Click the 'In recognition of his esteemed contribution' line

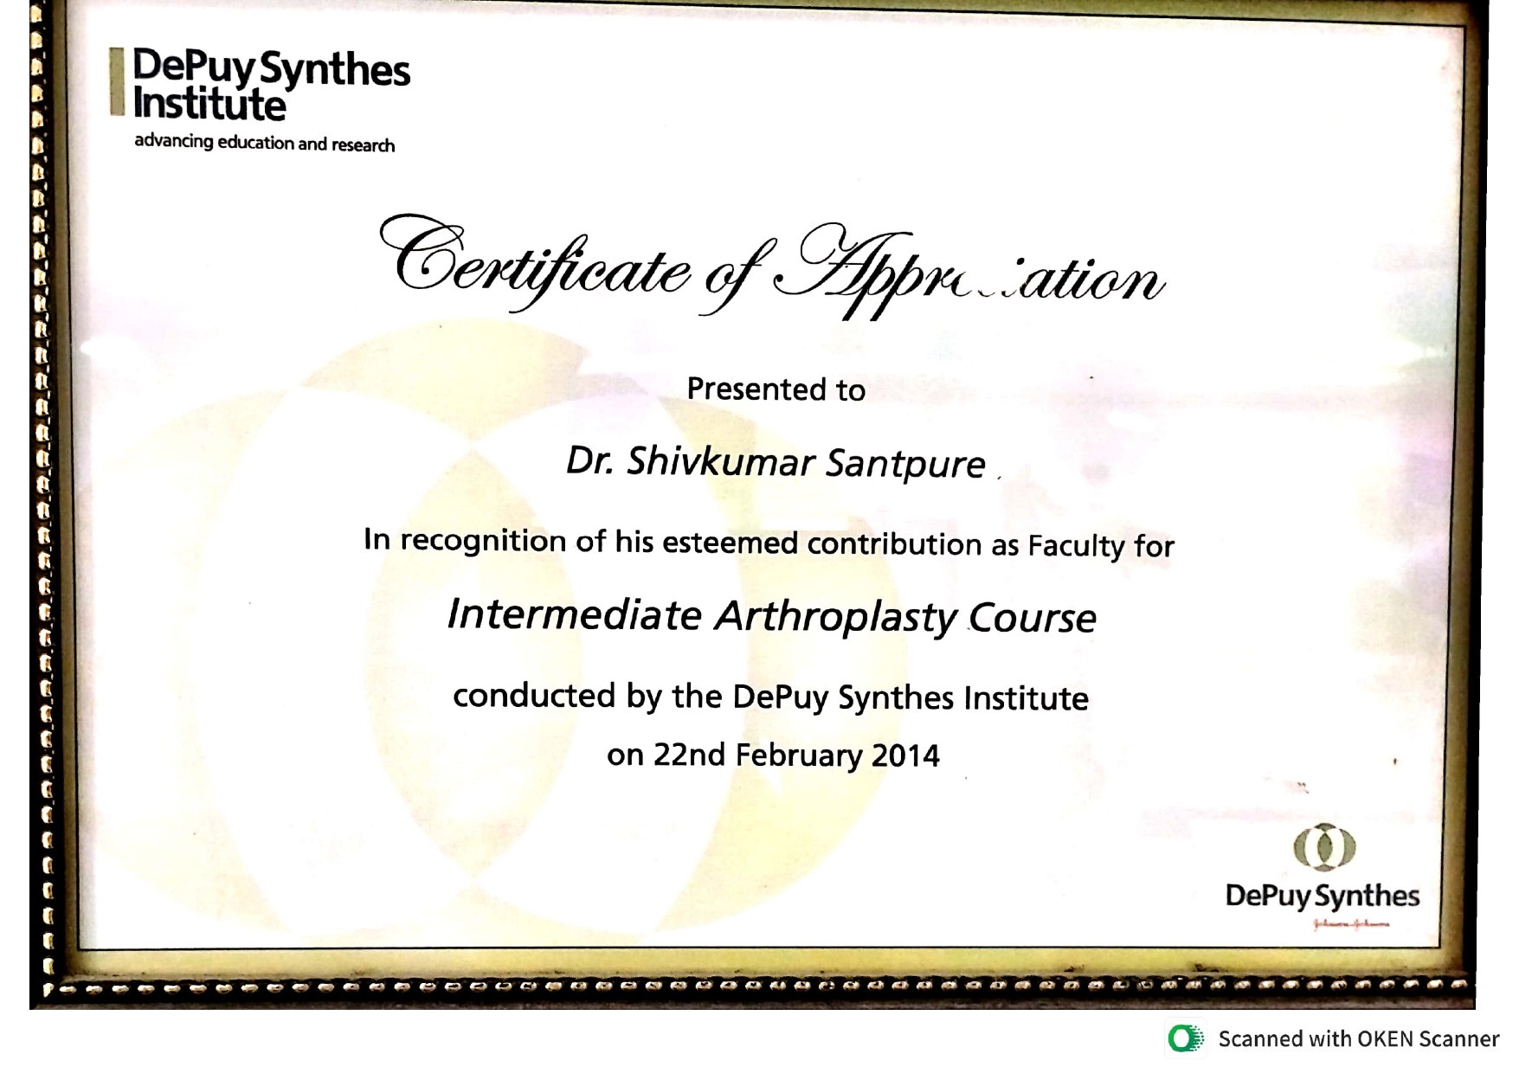pos(769,543)
